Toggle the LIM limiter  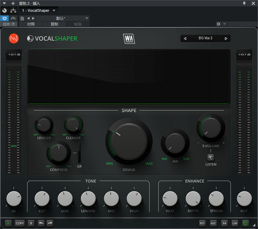click(235, 223)
